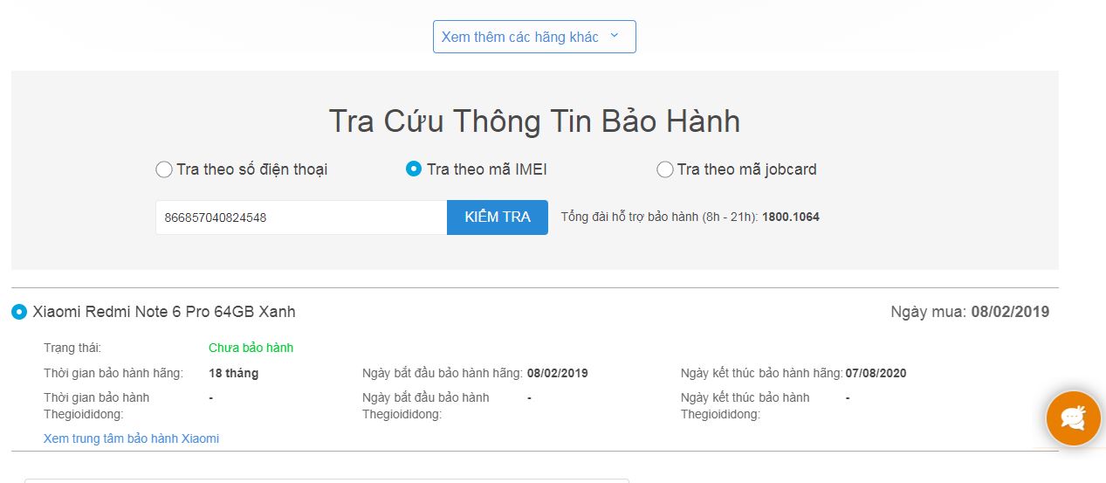Open the orange chat support icon

[x=1073, y=419]
